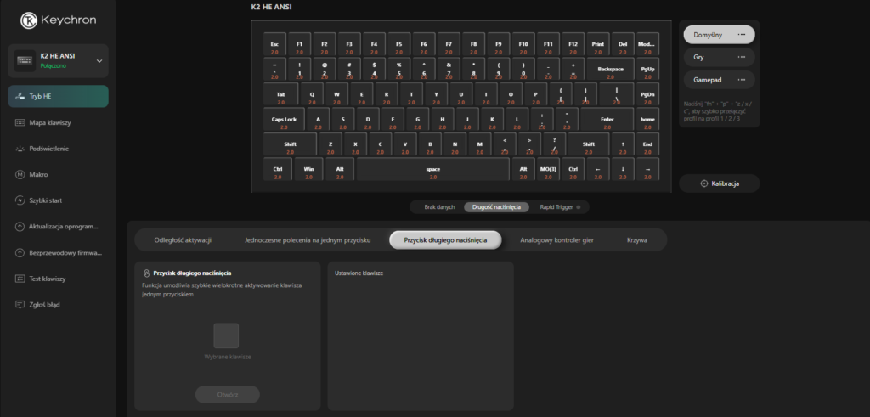Click the Otwórz button
870x417 pixels.
coord(228,395)
